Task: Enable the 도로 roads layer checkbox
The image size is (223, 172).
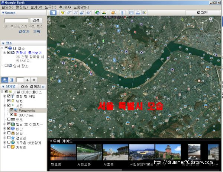Action: pos(9,119)
